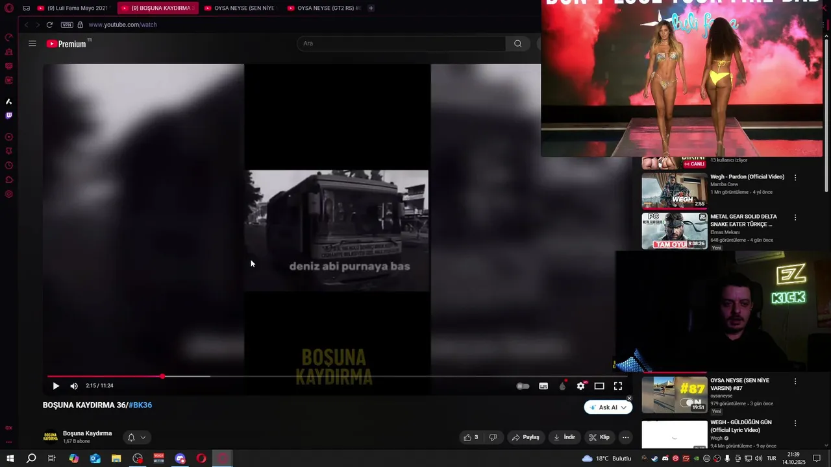Toggle subtitles in the player

(543, 386)
